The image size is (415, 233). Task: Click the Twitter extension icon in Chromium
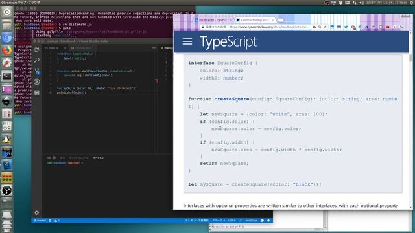pos(346,27)
